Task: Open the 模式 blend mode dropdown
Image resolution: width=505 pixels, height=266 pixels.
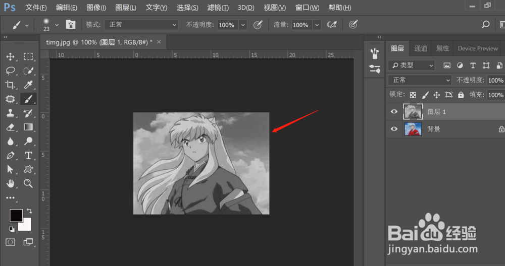Action: coord(141,25)
